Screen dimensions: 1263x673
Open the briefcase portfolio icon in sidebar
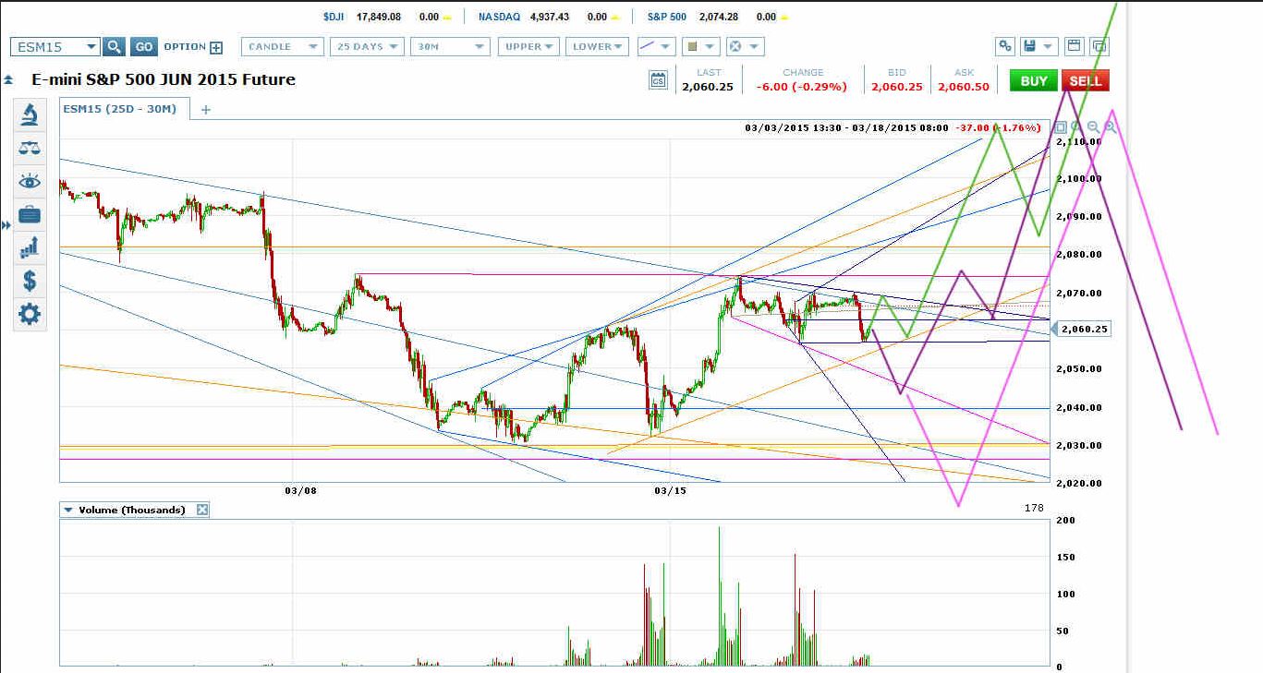[x=30, y=215]
